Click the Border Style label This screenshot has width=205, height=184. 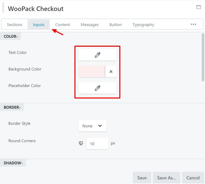pos(19,124)
